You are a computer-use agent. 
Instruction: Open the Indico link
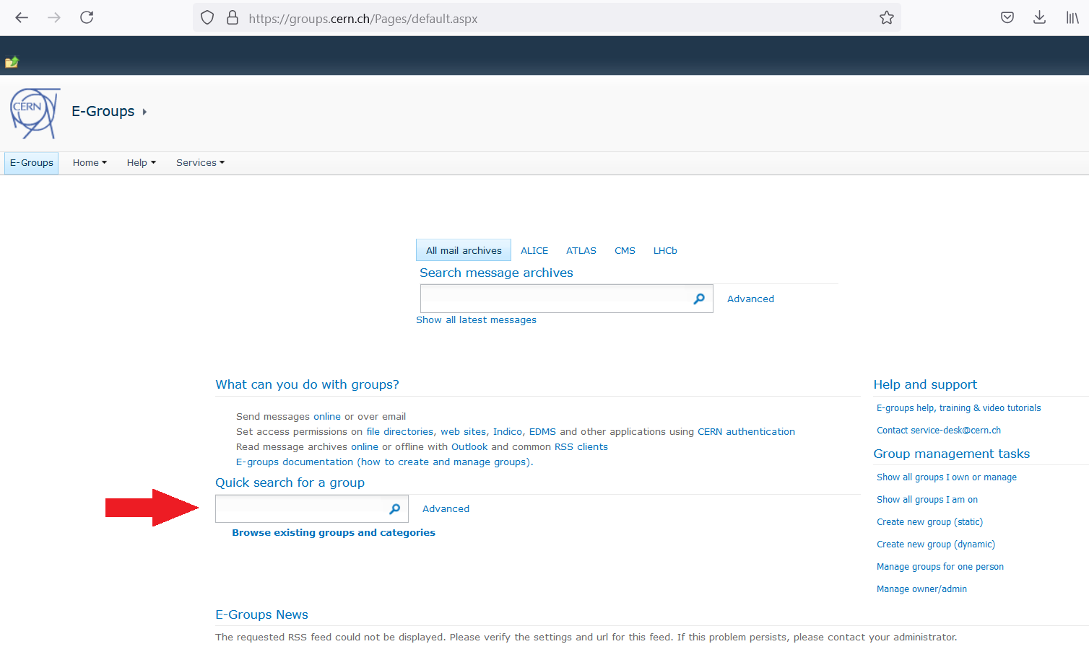[508, 432]
